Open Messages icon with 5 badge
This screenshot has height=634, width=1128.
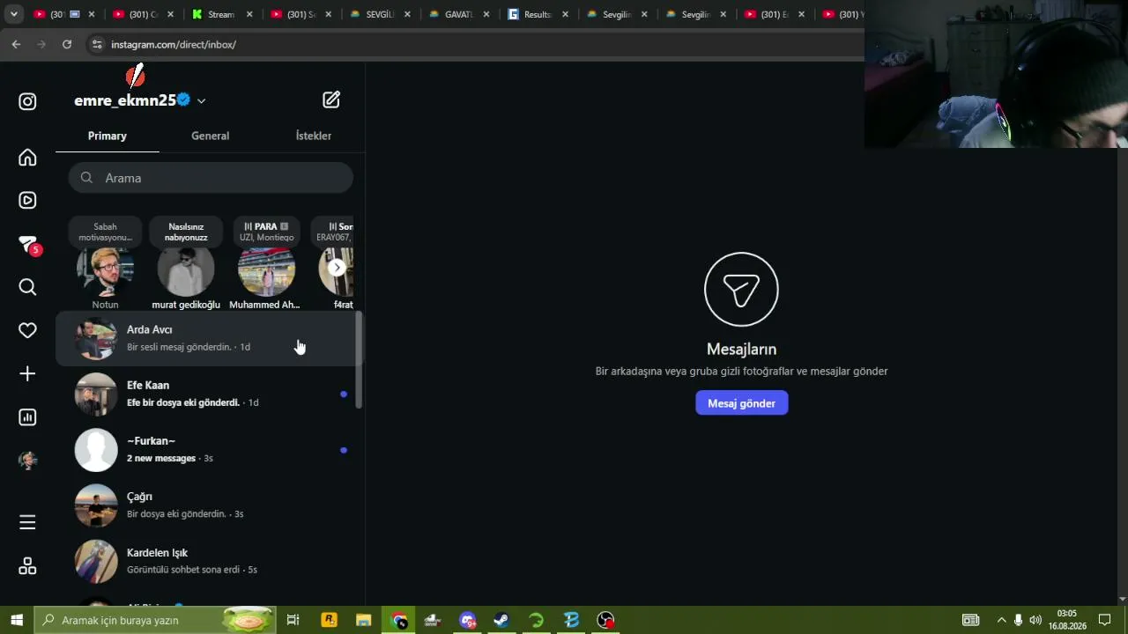[x=28, y=245]
